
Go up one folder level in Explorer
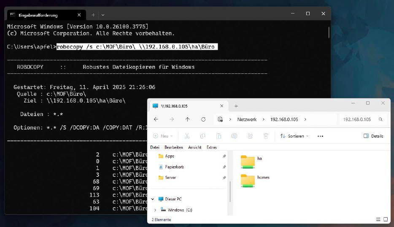pos(187,119)
